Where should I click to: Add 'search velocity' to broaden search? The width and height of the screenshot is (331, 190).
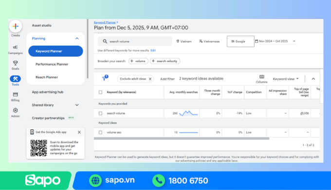[x=165, y=61]
